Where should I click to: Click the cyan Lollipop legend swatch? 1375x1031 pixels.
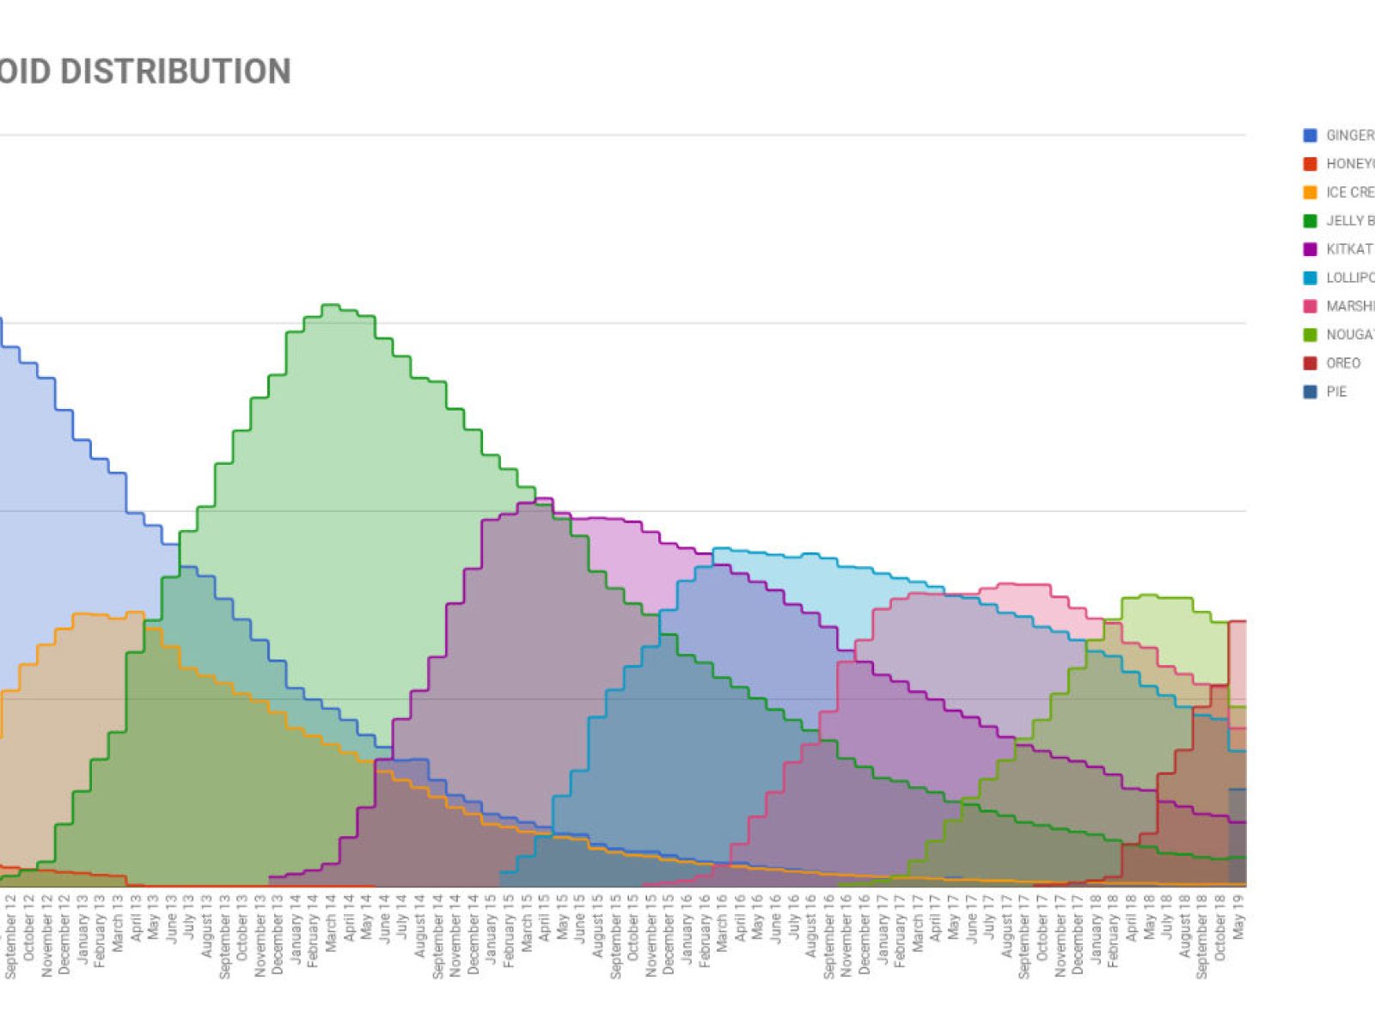click(x=1310, y=278)
